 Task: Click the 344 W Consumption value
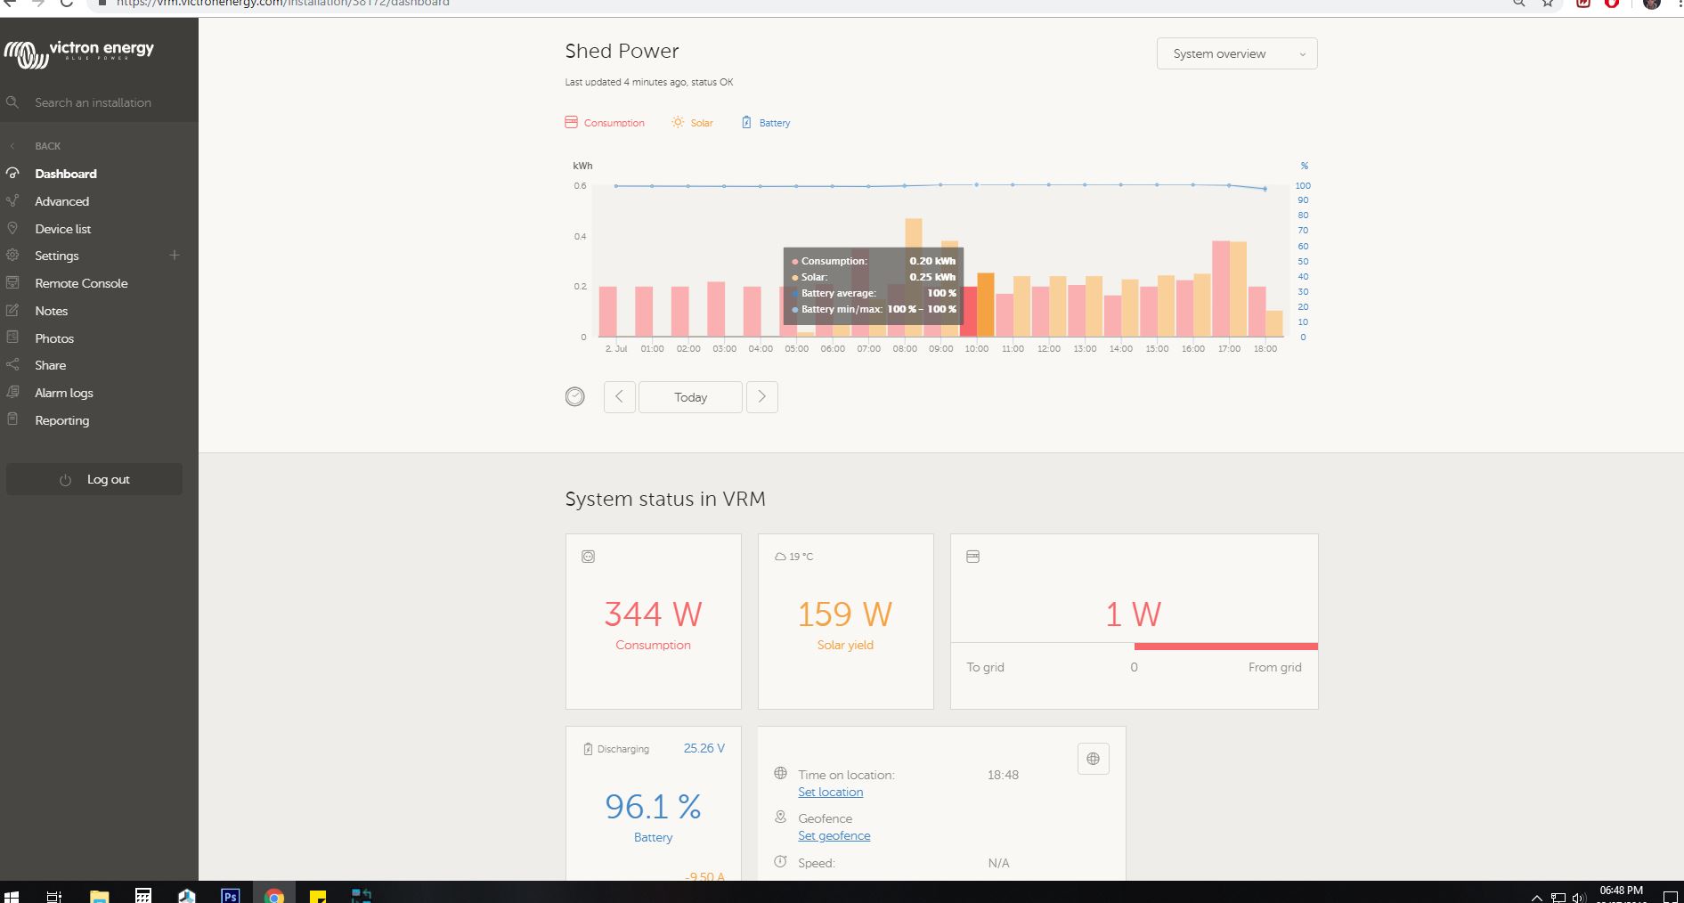click(653, 614)
